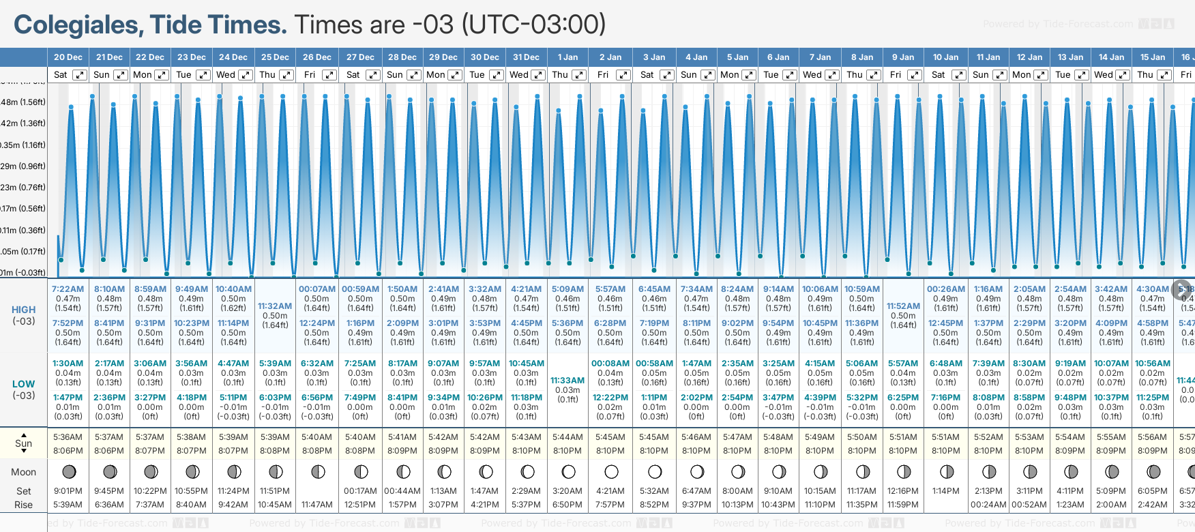
Task: Click expand icon for Sat 10 Jan
Action: (958, 75)
